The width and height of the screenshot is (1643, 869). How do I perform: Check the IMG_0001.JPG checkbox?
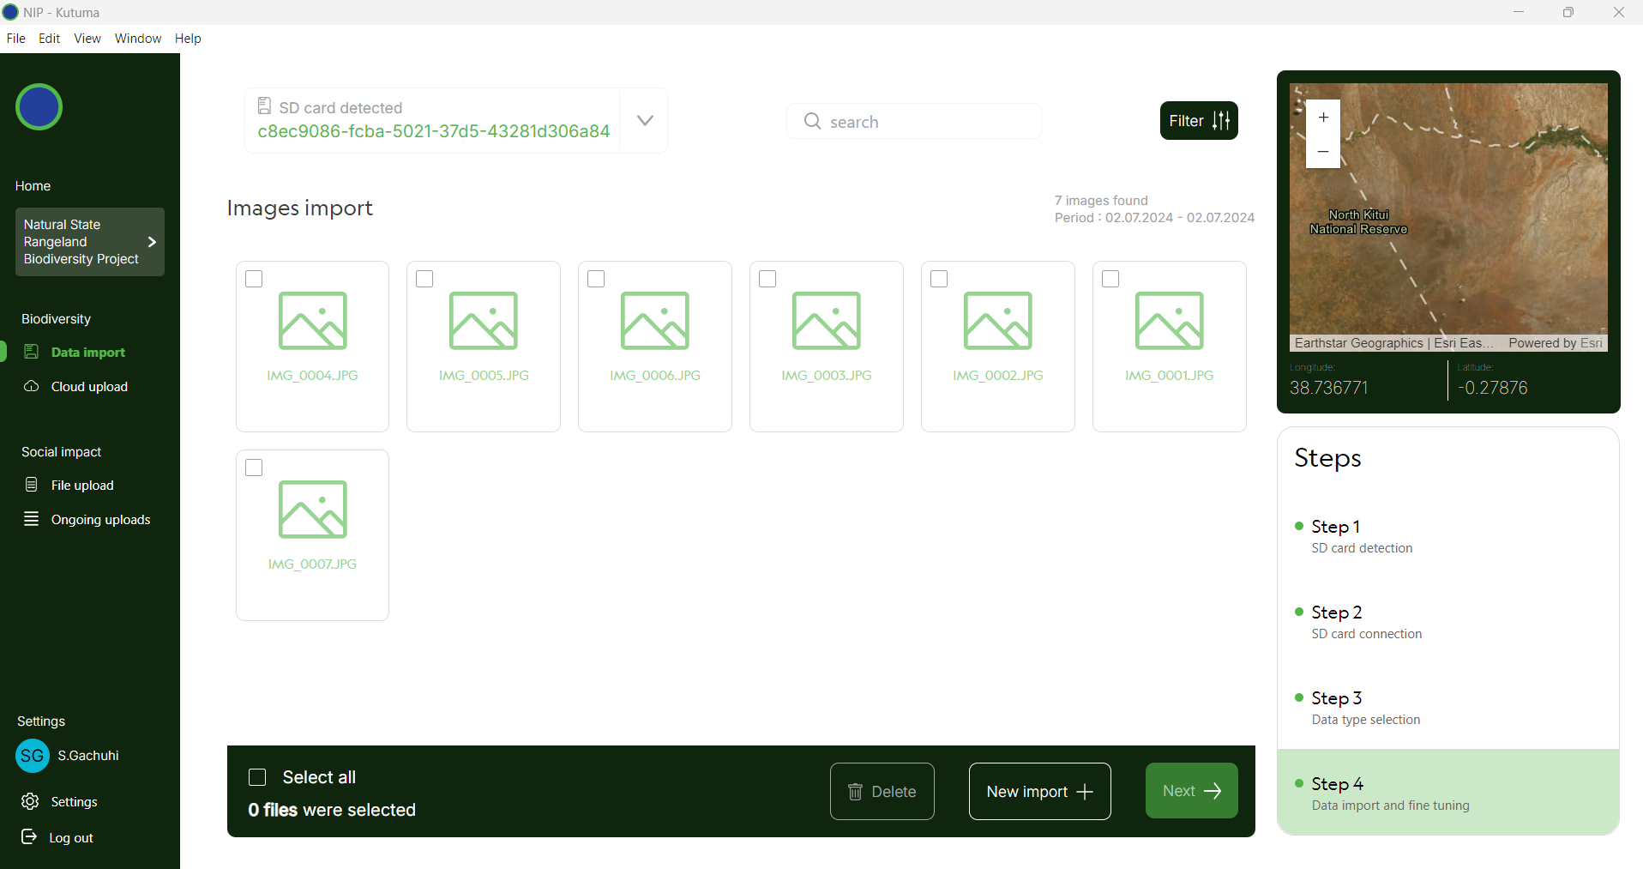pyautogui.click(x=1110, y=279)
